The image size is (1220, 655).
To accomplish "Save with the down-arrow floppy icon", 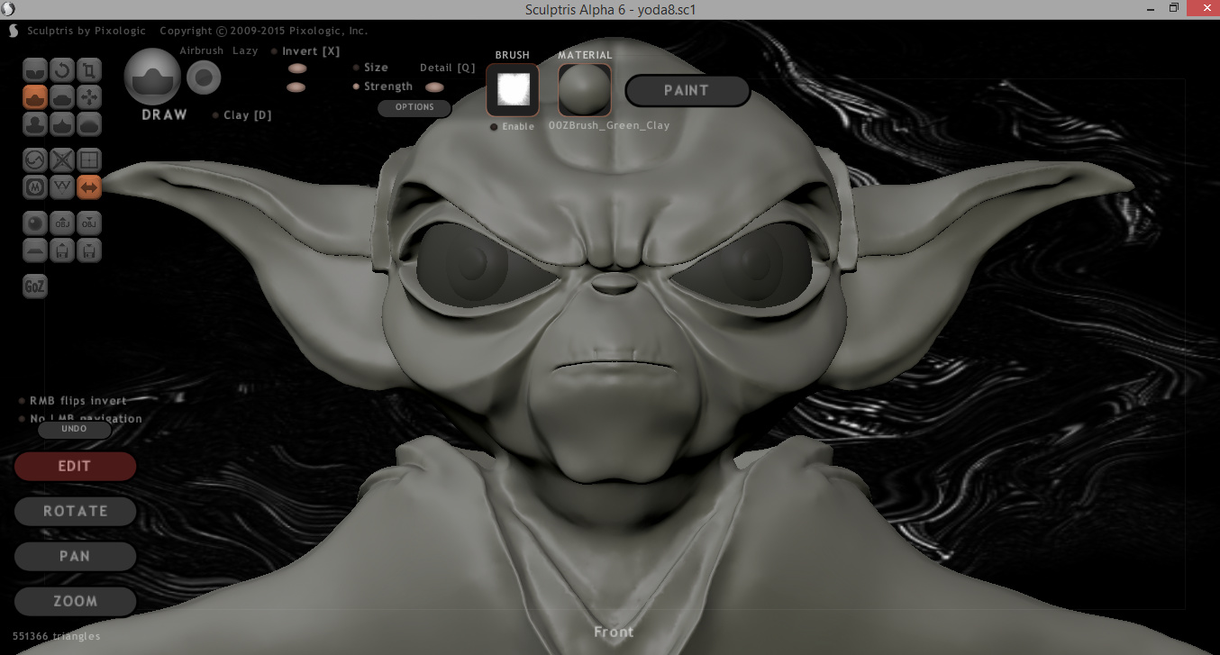I will click(89, 250).
